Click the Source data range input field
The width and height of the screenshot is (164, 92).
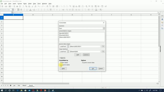click(85, 47)
